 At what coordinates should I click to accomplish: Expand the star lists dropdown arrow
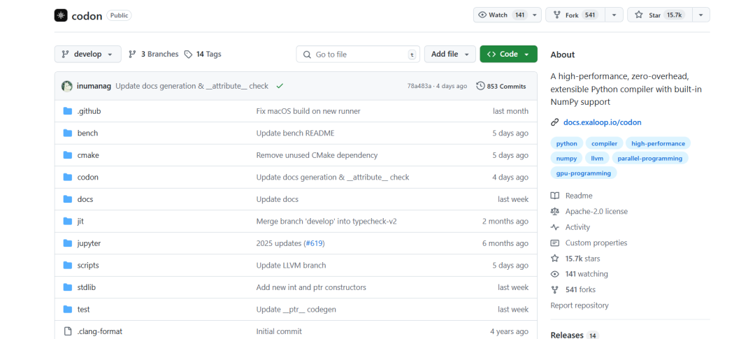click(699, 15)
